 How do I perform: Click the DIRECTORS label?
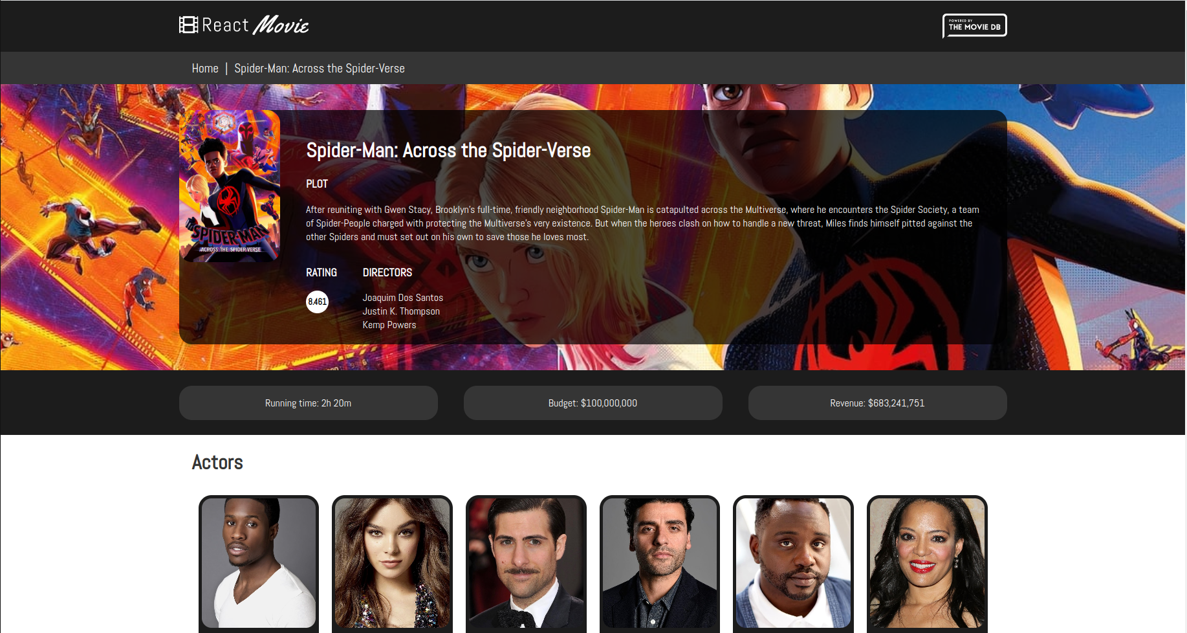tap(387, 272)
